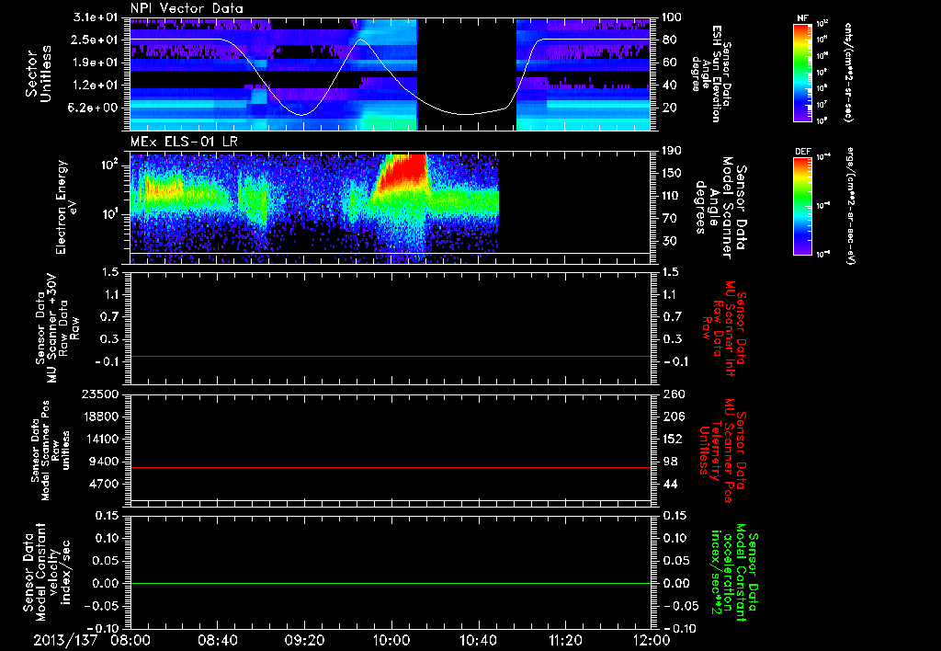Select the 'NPI Vector Data' panel title

[187, 8]
